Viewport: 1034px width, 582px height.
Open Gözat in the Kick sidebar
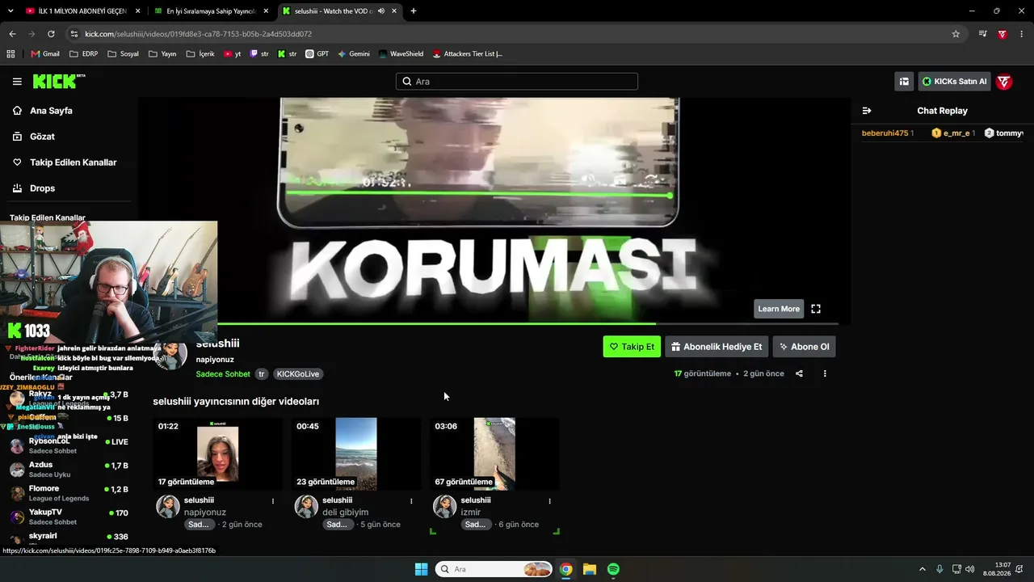click(42, 137)
